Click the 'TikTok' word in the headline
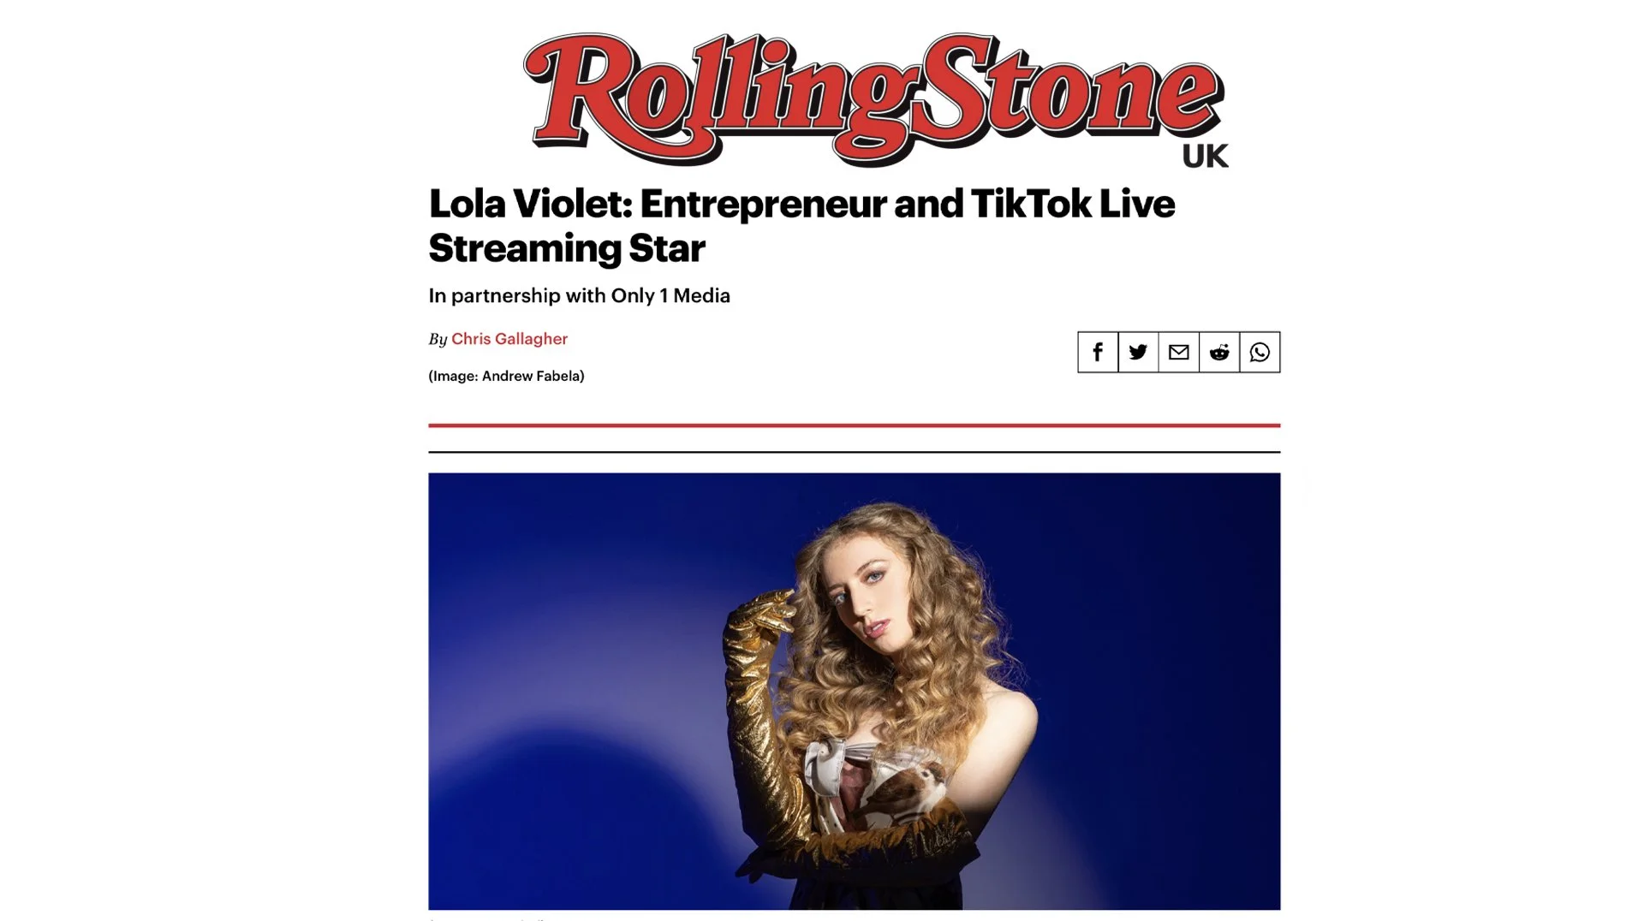1644x921 pixels. [1031, 204]
